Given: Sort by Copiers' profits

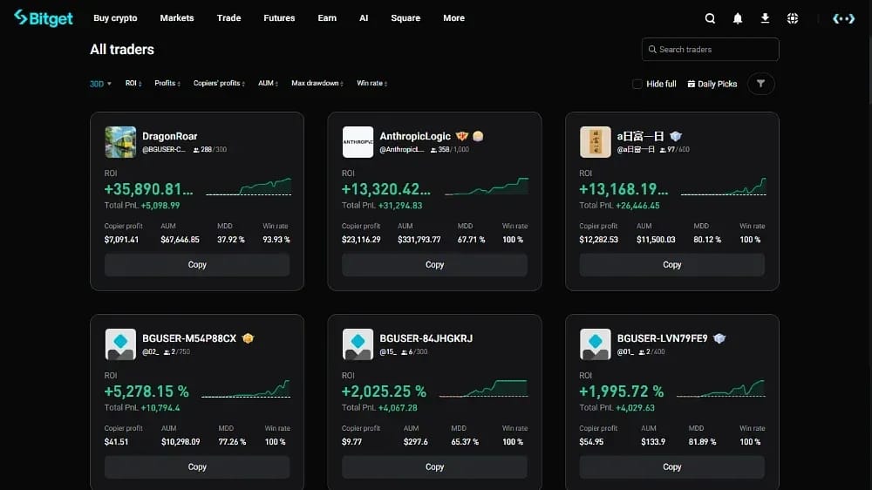Looking at the screenshot, I should point(219,83).
